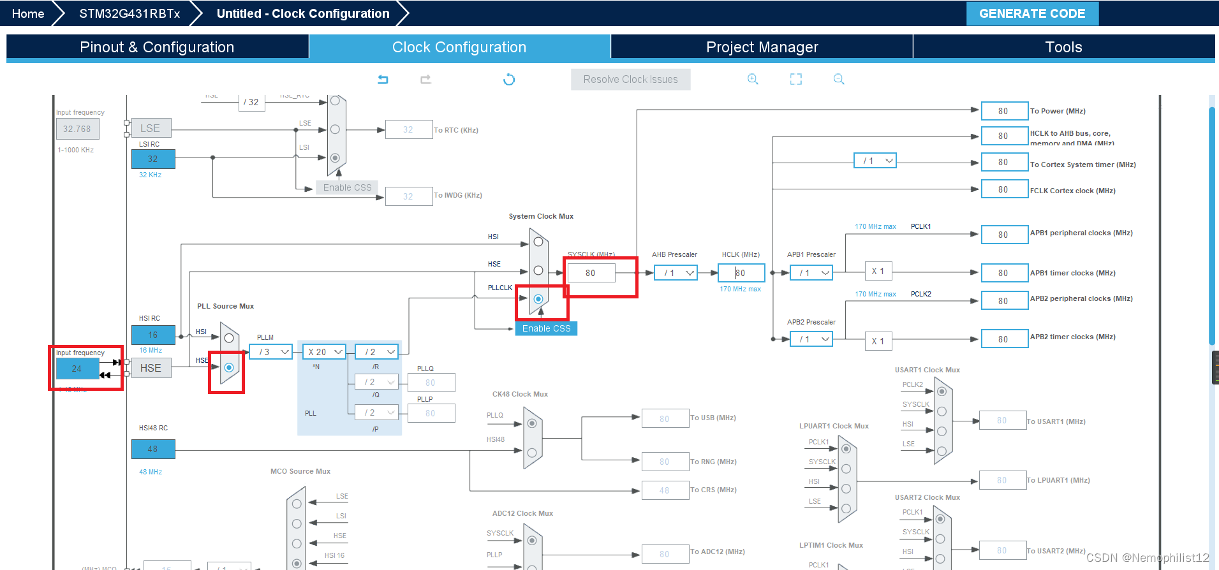Open the Project Manager tab
Screen dimensions: 1219x570
point(762,47)
